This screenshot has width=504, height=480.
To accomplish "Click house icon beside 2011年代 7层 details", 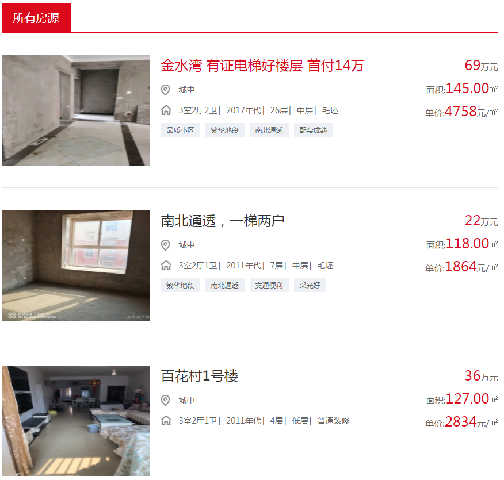I will pos(166,266).
